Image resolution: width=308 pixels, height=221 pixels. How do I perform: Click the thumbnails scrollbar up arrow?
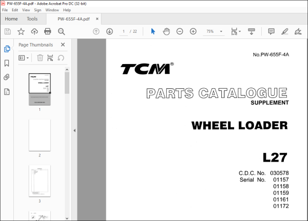pos(67,70)
